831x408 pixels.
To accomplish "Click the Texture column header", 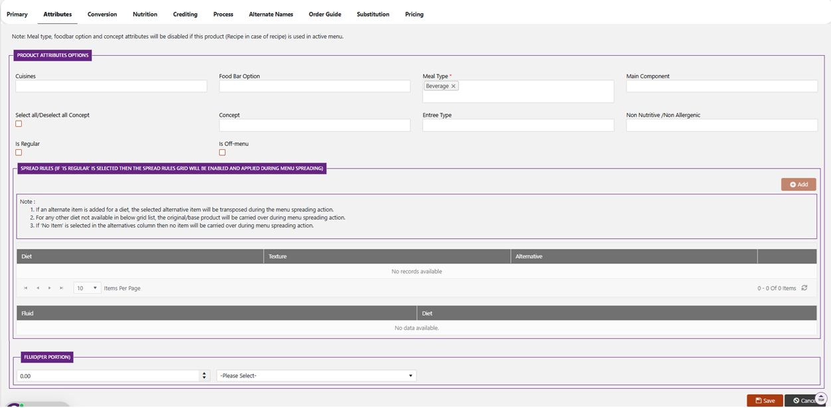I will (387, 256).
